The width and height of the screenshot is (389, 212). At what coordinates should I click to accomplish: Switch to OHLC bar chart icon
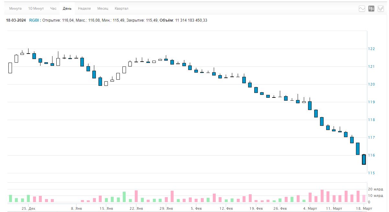click(381, 9)
